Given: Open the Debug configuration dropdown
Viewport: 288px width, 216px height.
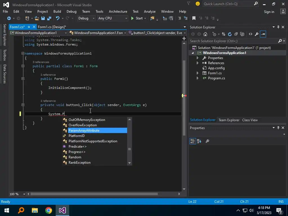Looking at the screenshot, I should coord(86,18).
